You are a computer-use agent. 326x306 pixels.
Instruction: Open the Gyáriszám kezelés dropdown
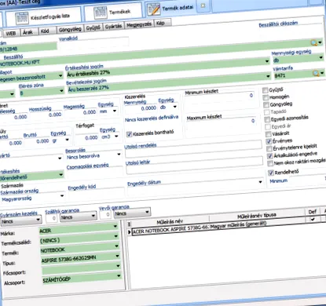[x=38, y=220]
